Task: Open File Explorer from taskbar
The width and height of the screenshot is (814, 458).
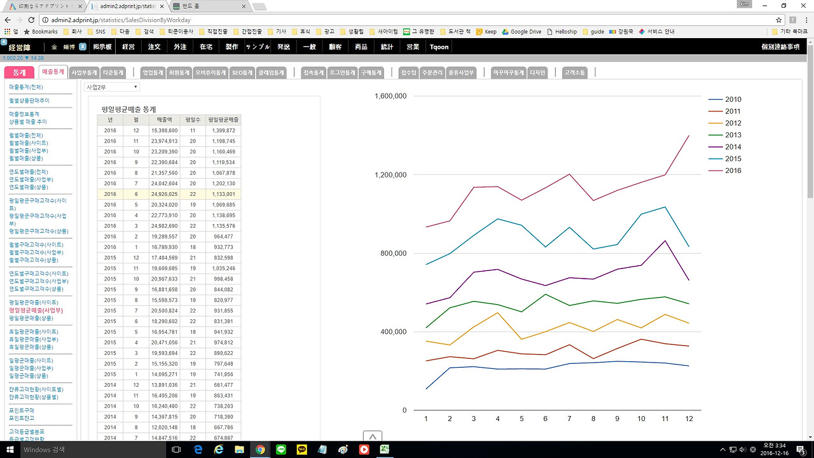Action: click(x=240, y=450)
